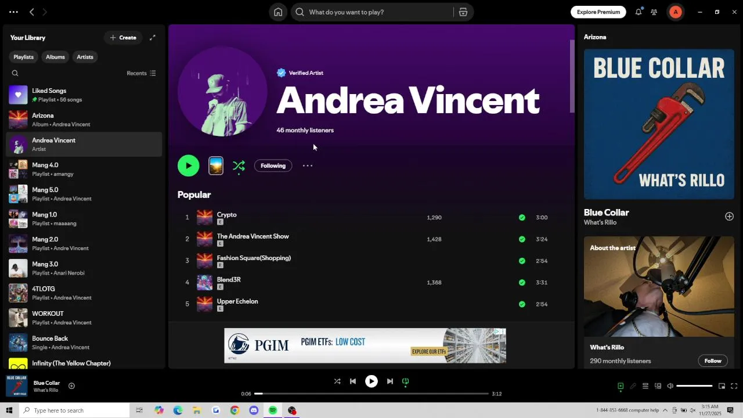Toggle the saved checkmark for Blend3R

(x=522, y=283)
